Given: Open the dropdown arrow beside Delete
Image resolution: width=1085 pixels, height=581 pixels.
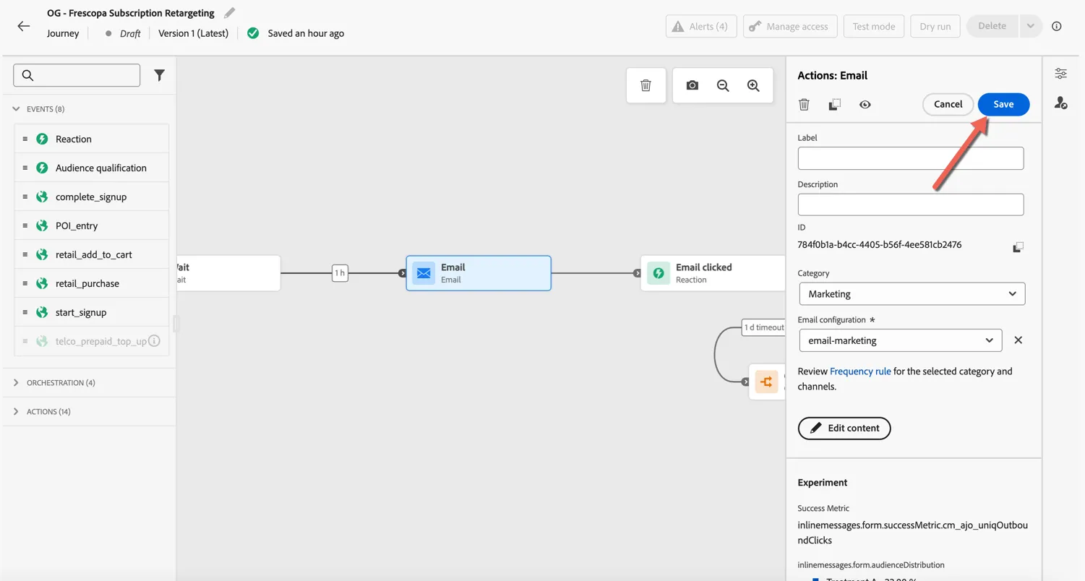Looking at the screenshot, I should [1030, 27].
